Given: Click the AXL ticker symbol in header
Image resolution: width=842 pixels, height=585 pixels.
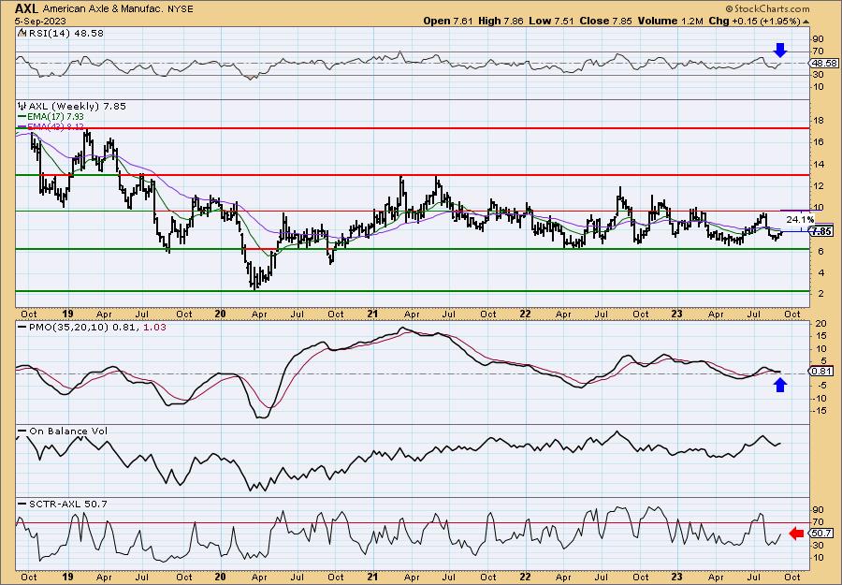Looking at the screenshot, I should (26, 8).
